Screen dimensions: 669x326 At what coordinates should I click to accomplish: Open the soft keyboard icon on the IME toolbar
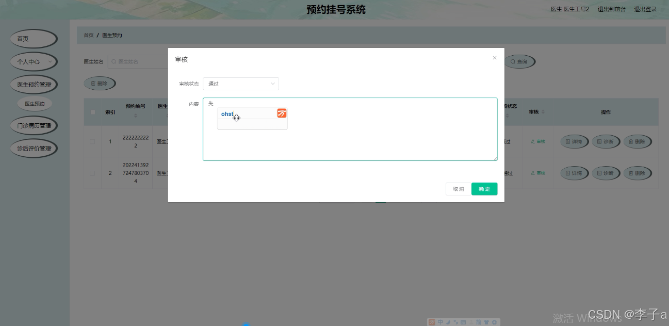click(x=462, y=322)
